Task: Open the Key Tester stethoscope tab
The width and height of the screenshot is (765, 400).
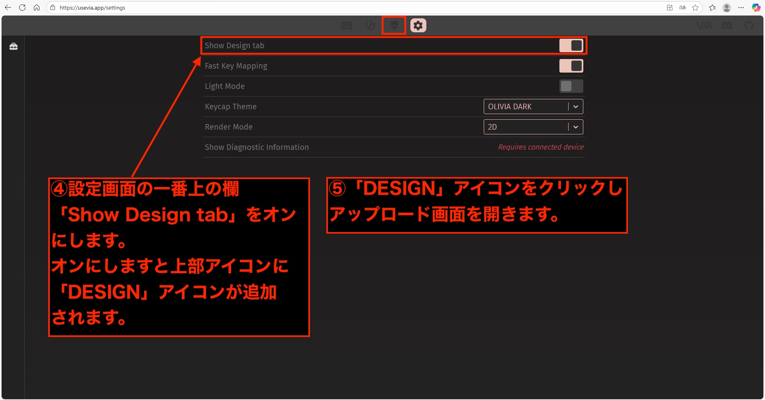Action: (x=370, y=26)
